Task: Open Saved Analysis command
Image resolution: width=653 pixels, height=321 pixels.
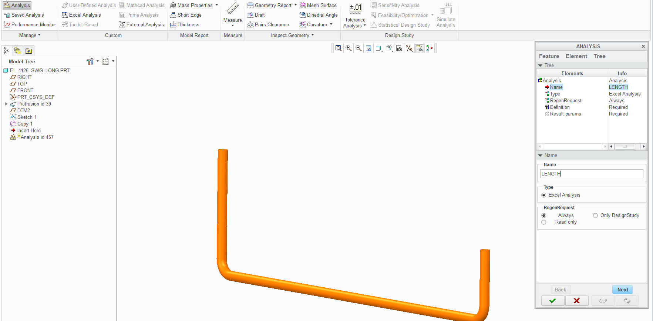Action: click(x=24, y=15)
